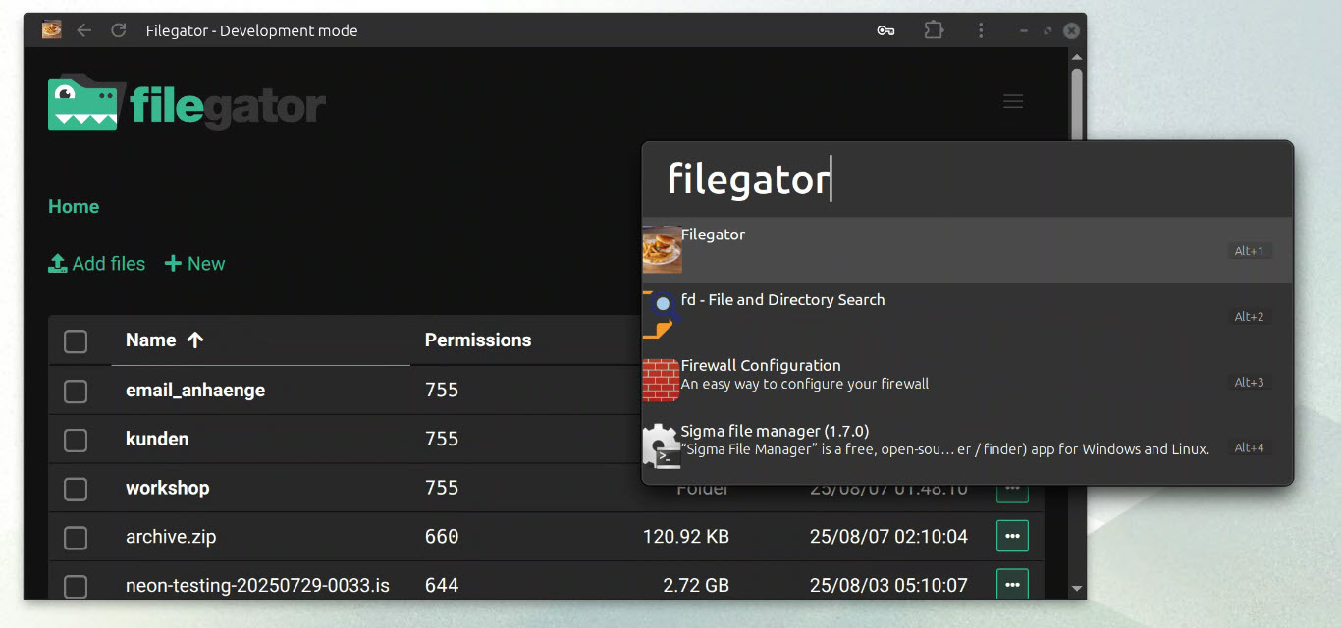Image resolution: width=1341 pixels, height=628 pixels.
Task: Click the Firewall brick wall icon
Action: (x=662, y=380)
